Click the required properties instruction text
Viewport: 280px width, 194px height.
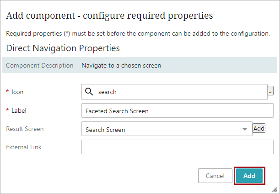coord(138,34)
